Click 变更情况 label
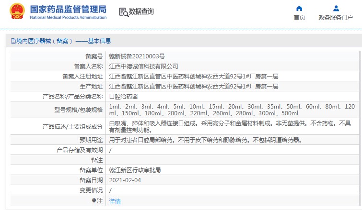 point(91,190)
